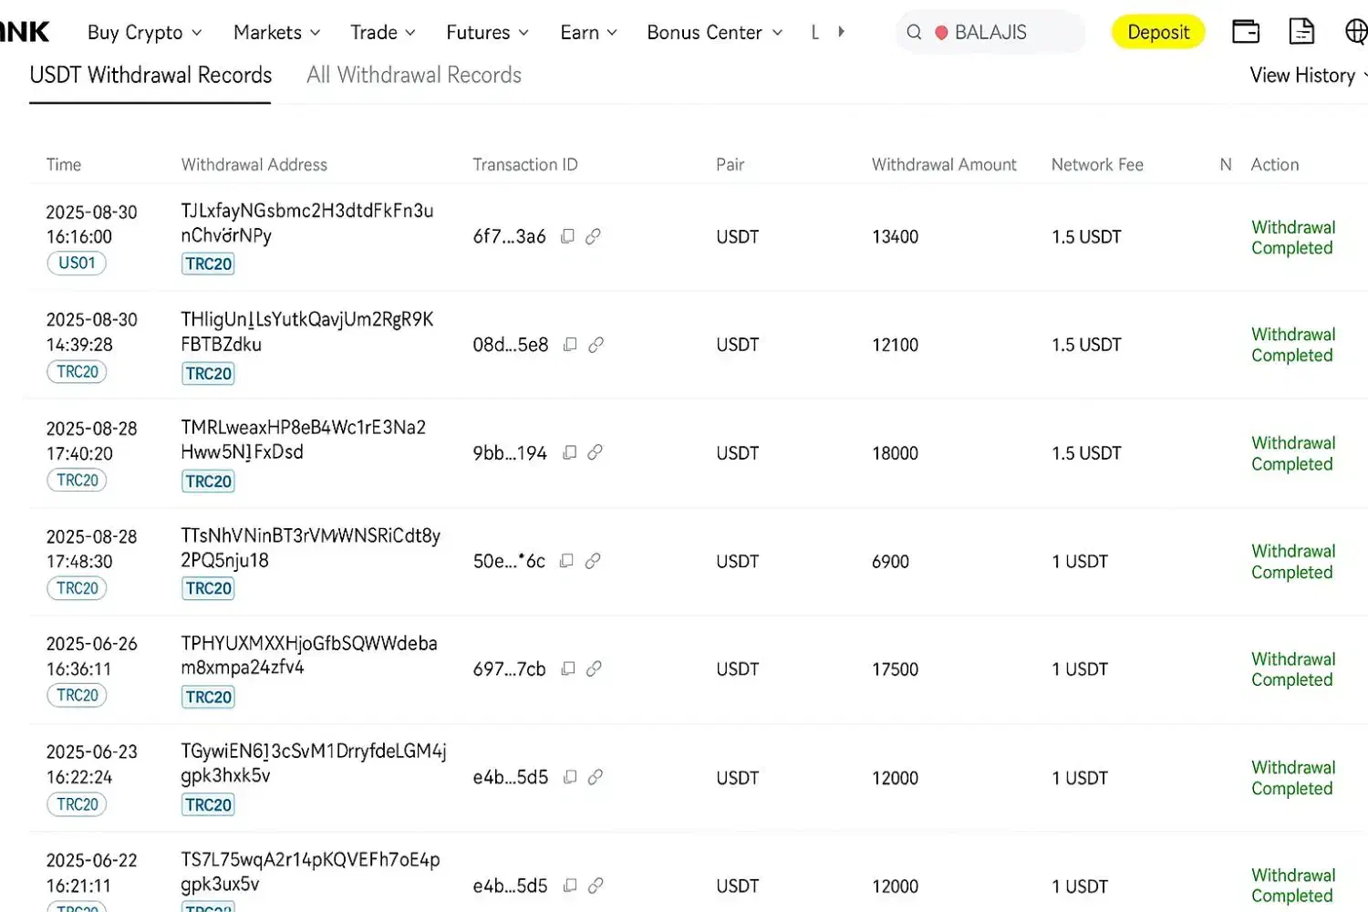Open the Bonus Center menu

point(714,33)
